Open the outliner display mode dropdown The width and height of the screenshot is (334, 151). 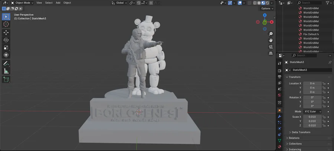pos(282,3)
